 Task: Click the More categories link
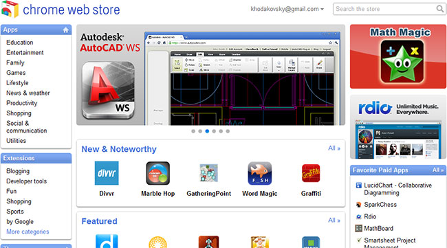[x=28, y=232]
